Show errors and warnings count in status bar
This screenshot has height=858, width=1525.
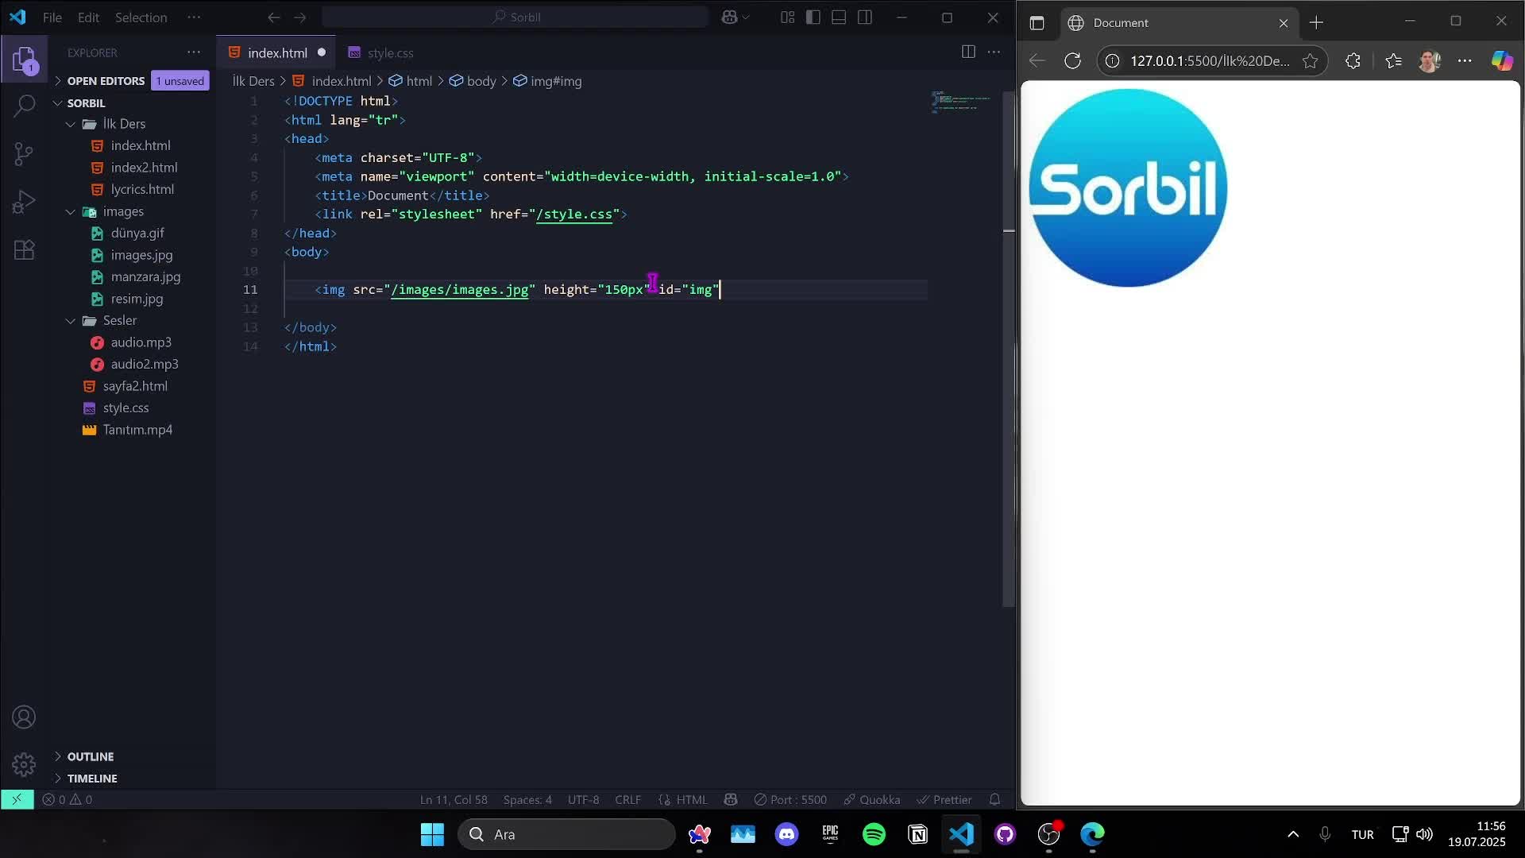68,799
